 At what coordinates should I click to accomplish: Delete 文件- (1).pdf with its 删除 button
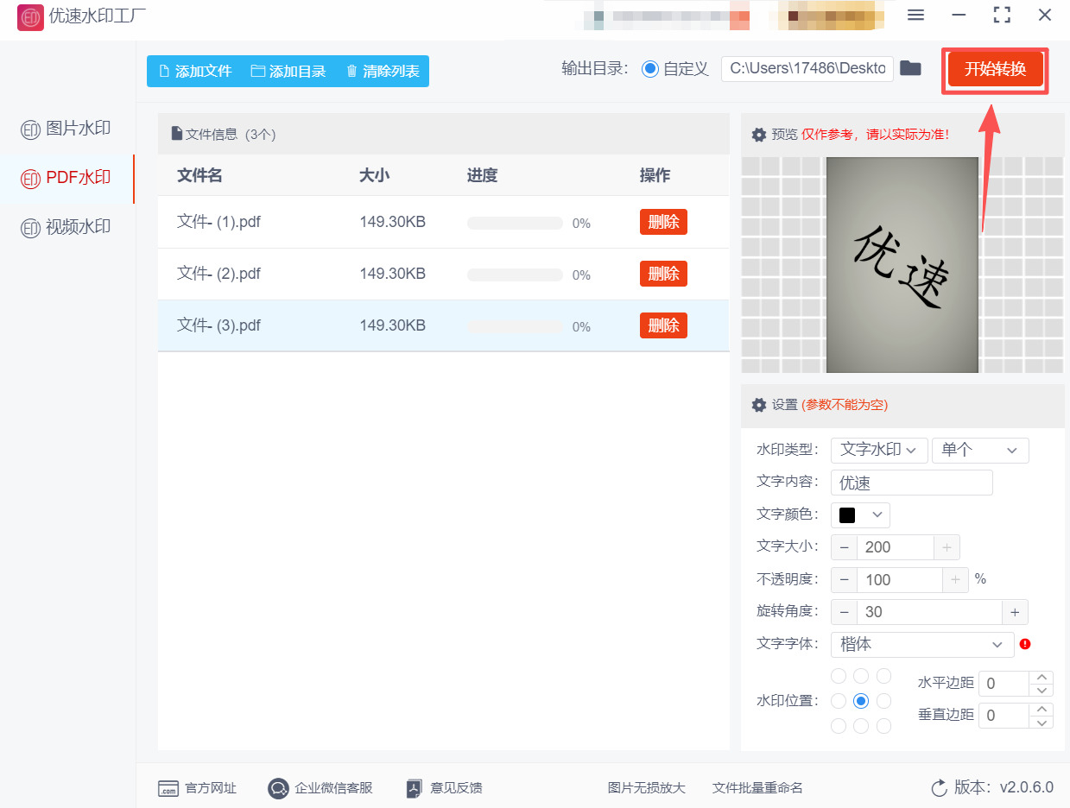[663, 222]
